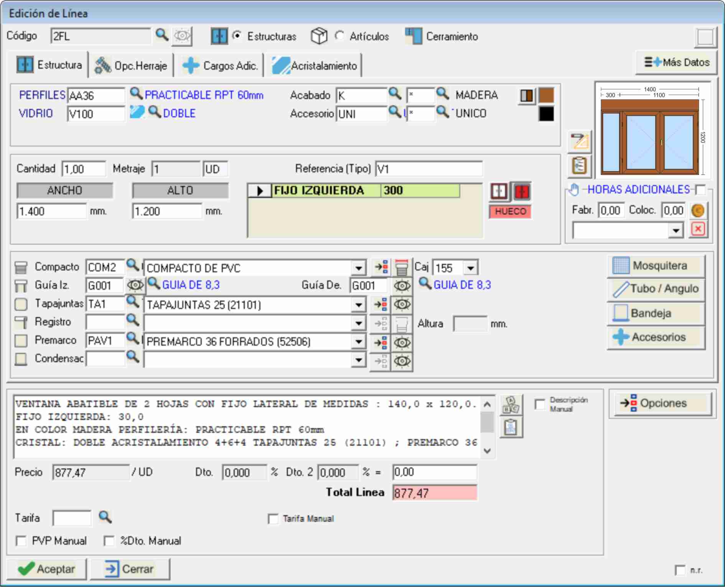
Task: Search Tarifa with magnifier icon
Action: click(x=105, y=517)
